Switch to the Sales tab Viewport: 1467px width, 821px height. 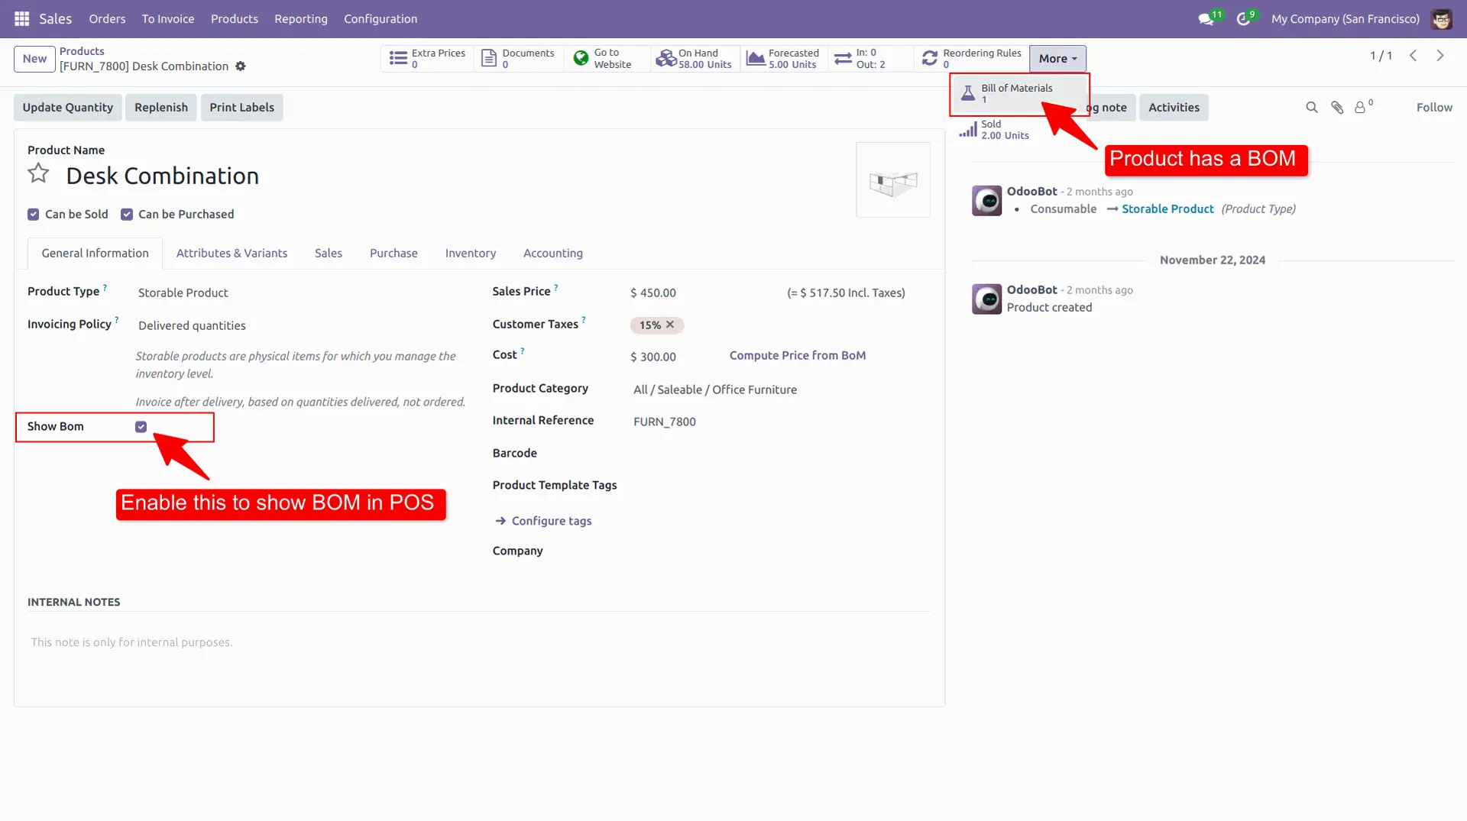329,254
